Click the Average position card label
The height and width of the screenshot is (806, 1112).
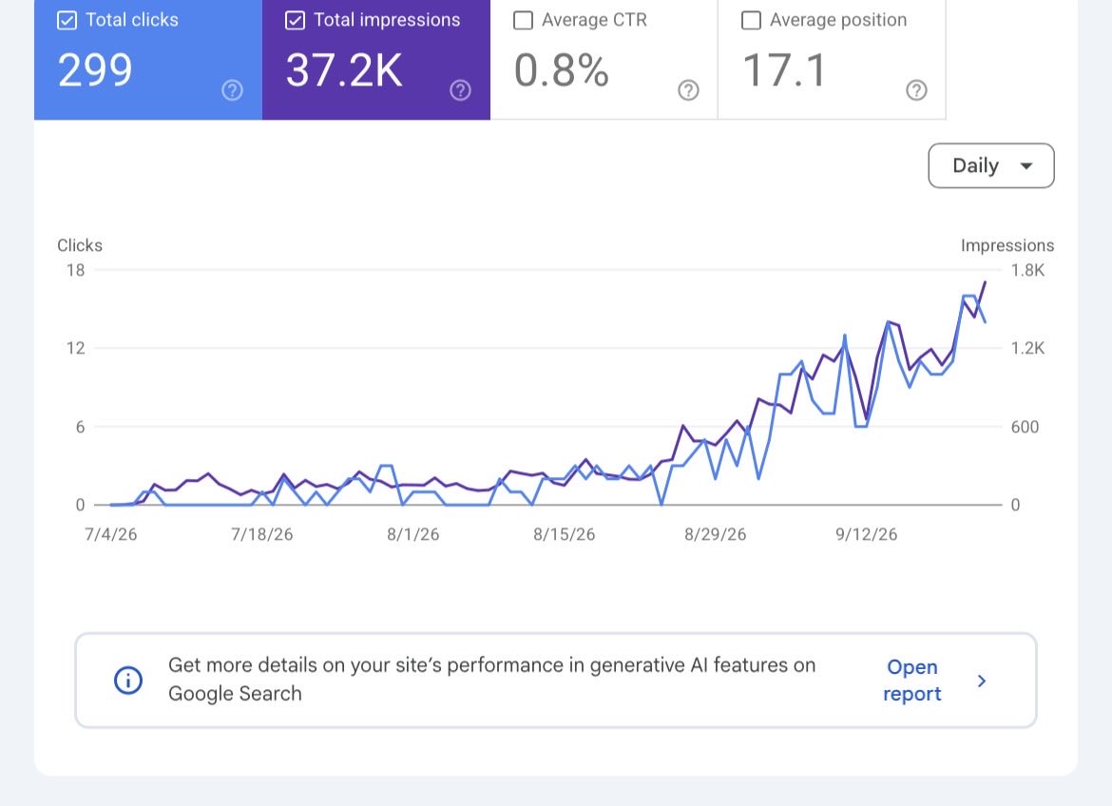(838, 20)
